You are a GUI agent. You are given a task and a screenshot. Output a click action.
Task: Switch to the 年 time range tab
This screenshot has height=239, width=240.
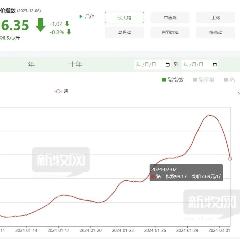[x=31, y=64]
